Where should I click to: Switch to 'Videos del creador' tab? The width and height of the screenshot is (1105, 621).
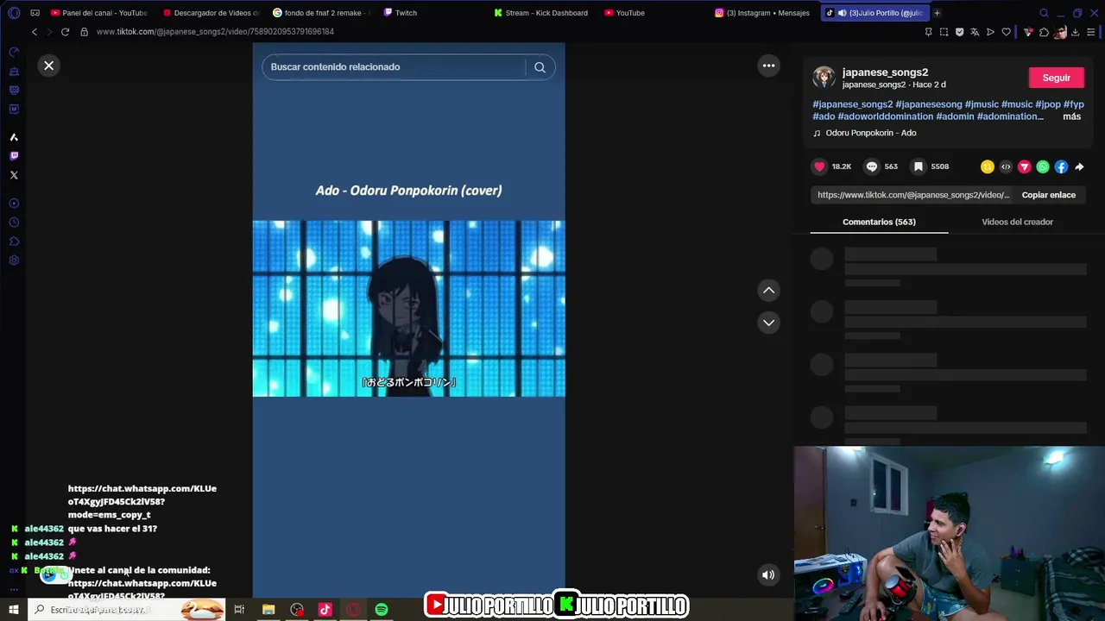point(1017,222)
